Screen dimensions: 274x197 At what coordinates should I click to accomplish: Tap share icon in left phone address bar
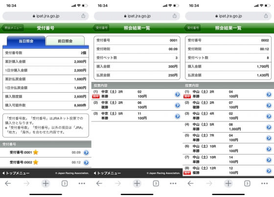[83, 16]
